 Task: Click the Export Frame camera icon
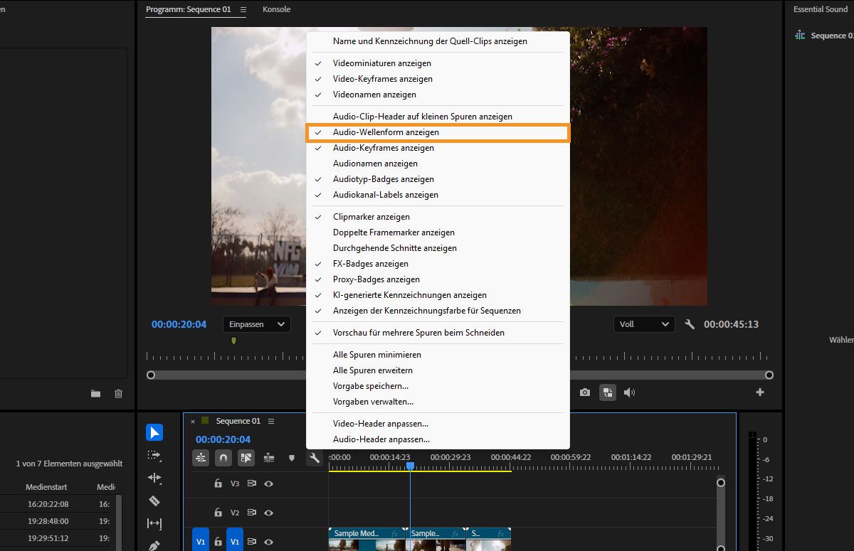[584, 392]
